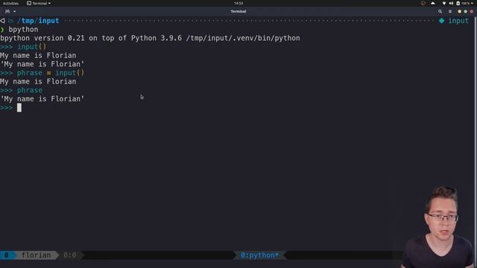Click the empty prompt with block cursor
Viewport: 477px width, 268px height.
(x=11, y=107)
